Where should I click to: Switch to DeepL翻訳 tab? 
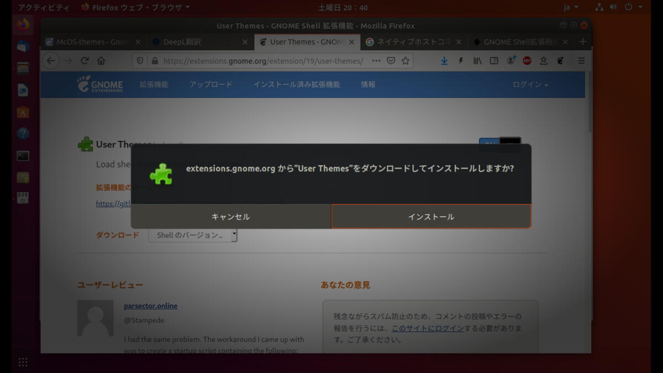(201, 42)
